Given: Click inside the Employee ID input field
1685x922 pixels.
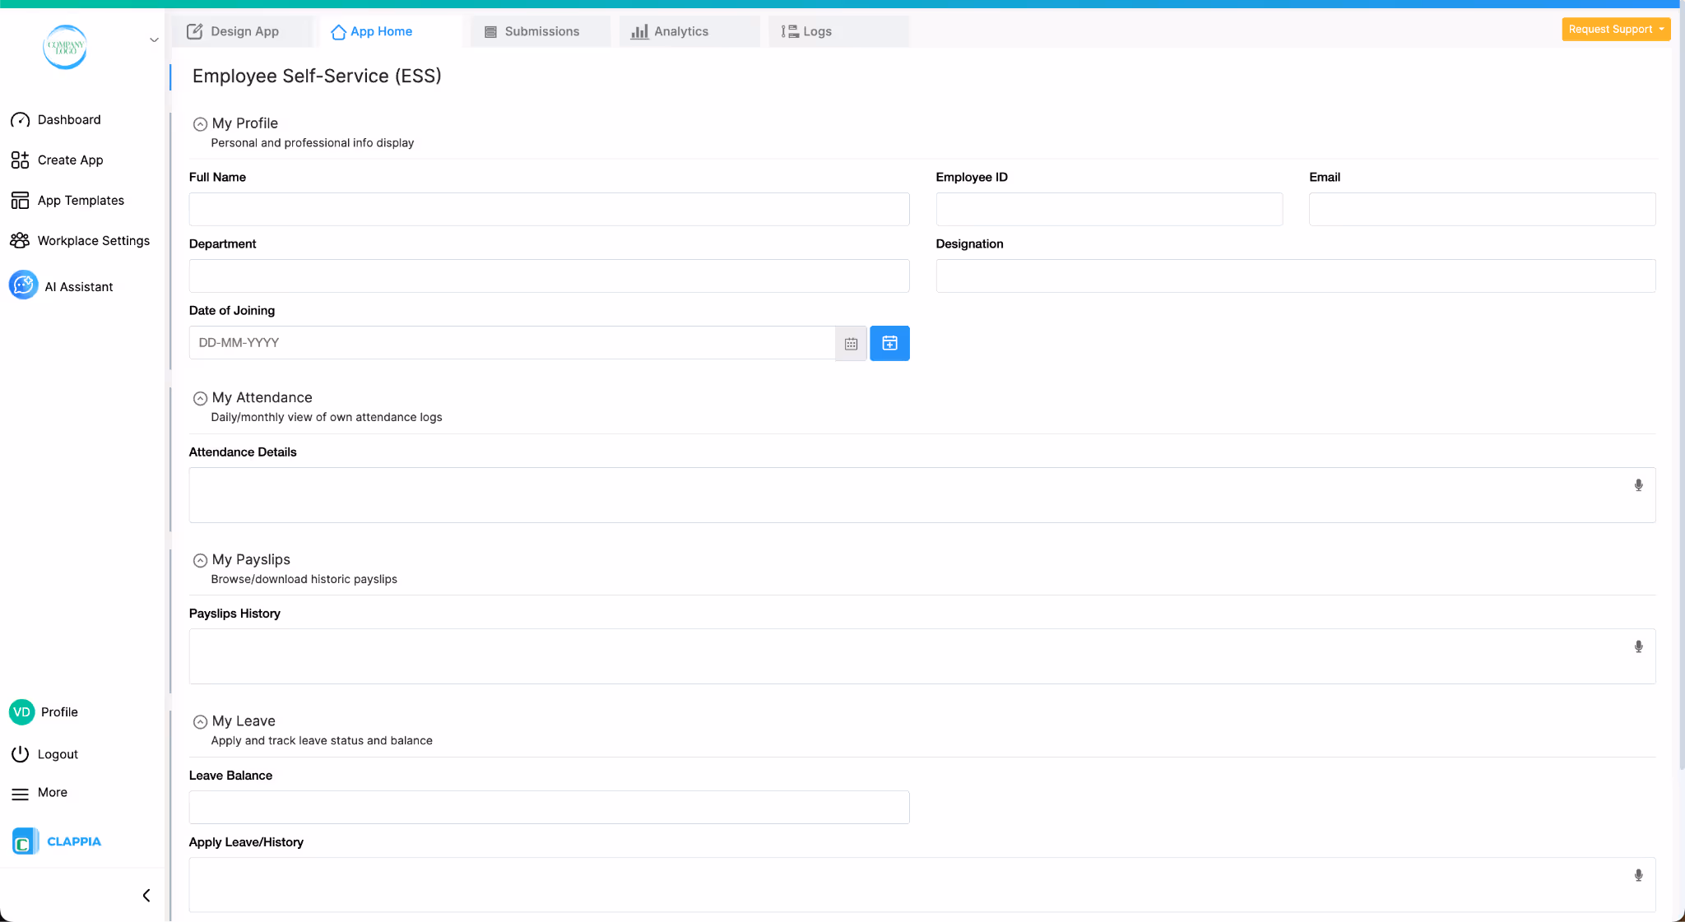Looking at the screenshot, I should (x=1108, y=209).
